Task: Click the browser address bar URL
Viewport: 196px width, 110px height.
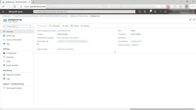Action: point(35,6)
